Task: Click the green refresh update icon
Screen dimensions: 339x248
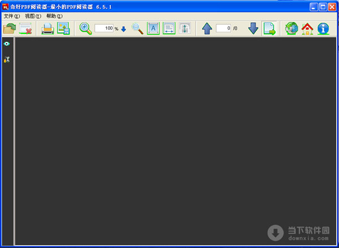Action: pos(292,28)
